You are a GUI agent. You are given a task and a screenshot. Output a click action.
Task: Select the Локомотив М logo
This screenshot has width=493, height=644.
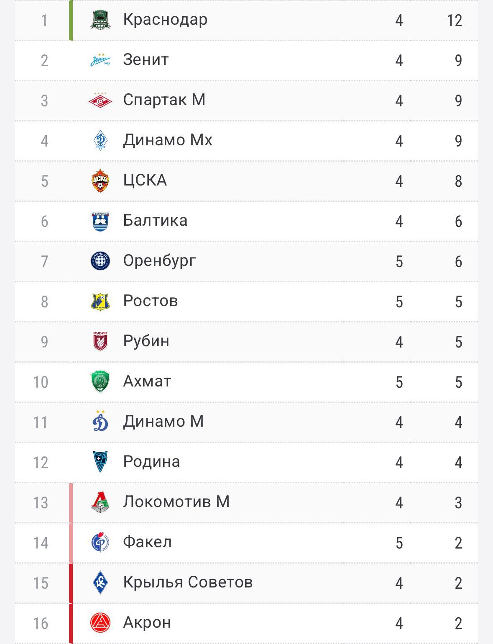click(100, 502)
